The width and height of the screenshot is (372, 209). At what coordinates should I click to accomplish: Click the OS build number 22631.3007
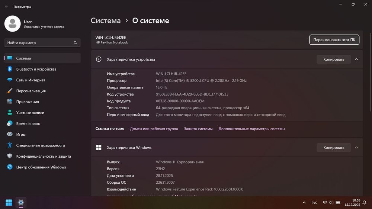(165, 183)
